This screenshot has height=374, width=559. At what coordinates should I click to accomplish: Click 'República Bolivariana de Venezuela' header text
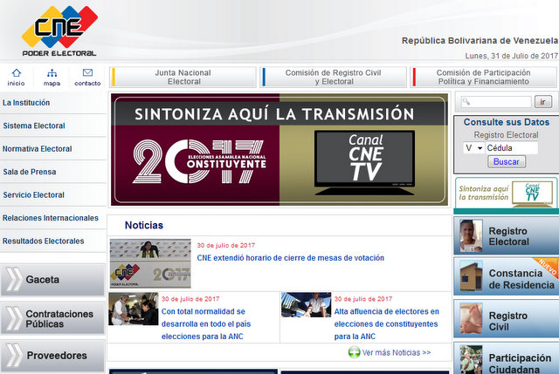click(480, 41)
